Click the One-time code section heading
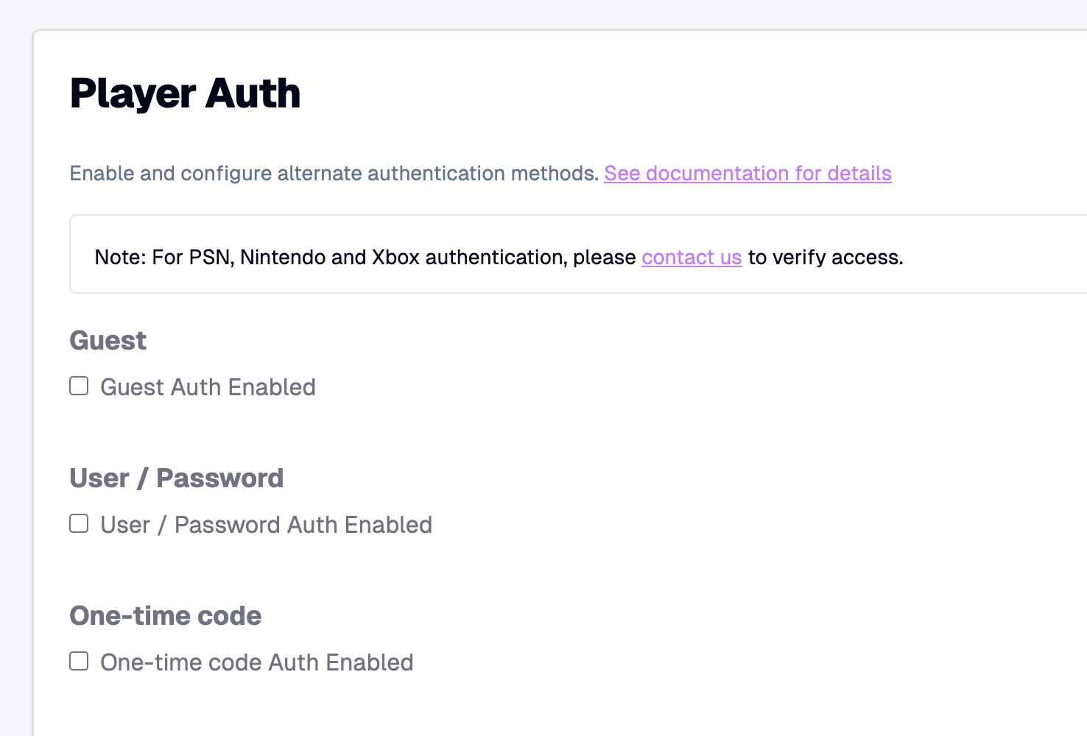This screenshot has width=1087, height=736. [166, 616]
